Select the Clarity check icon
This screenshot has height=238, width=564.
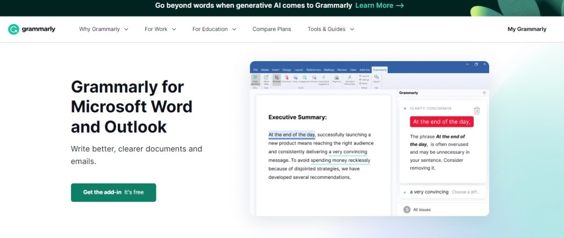(295, 79)
